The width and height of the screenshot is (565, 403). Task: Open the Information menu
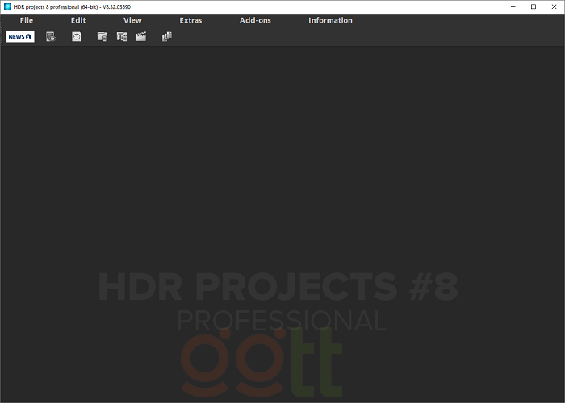click(x=330, y=20)
